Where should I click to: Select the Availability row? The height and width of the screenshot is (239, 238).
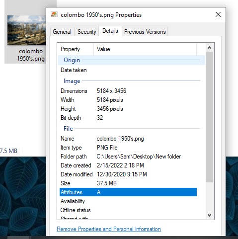click(x=128, y=201)
